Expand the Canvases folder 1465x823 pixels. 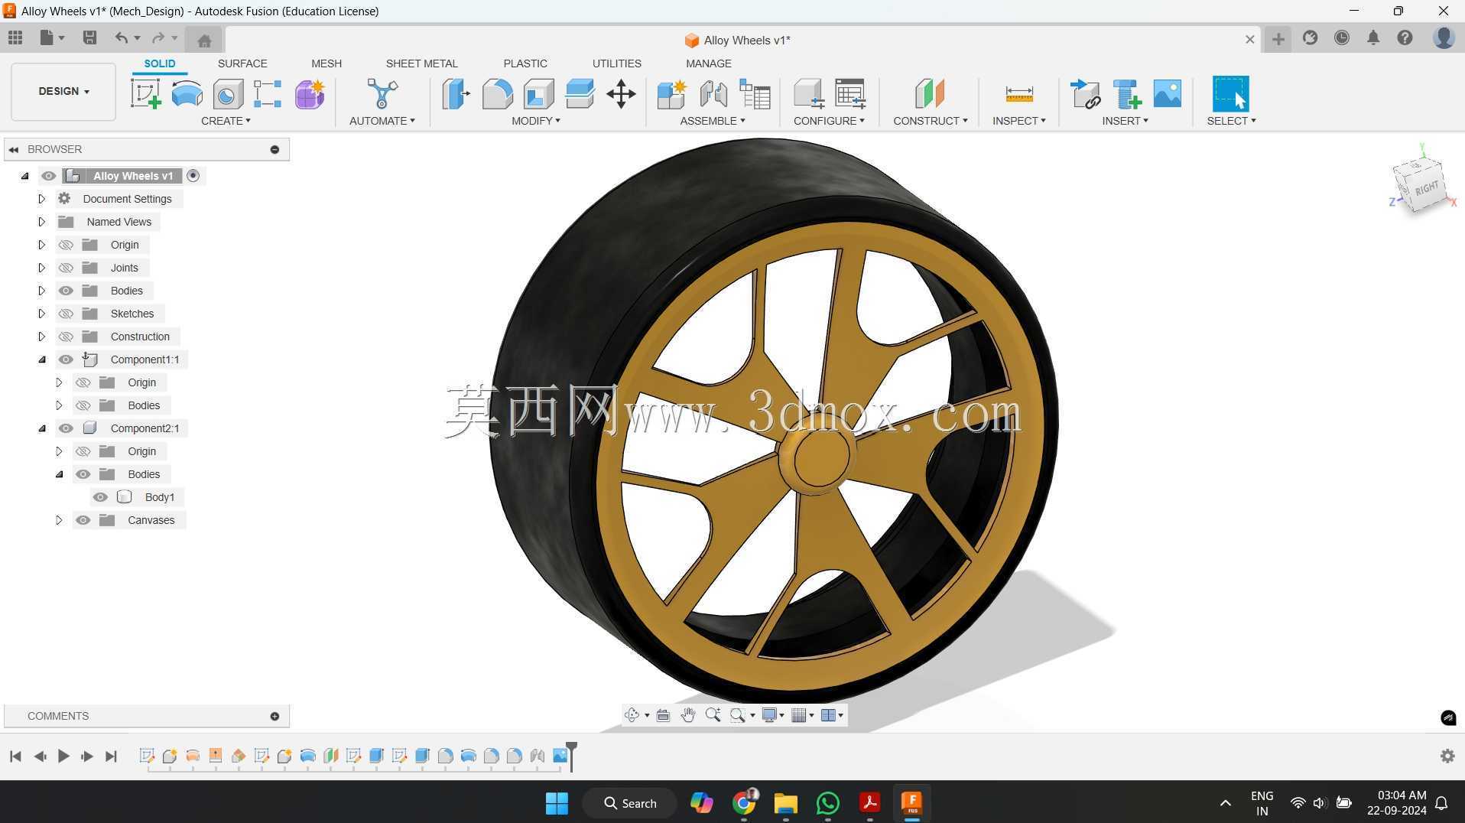tap(59, 520)
